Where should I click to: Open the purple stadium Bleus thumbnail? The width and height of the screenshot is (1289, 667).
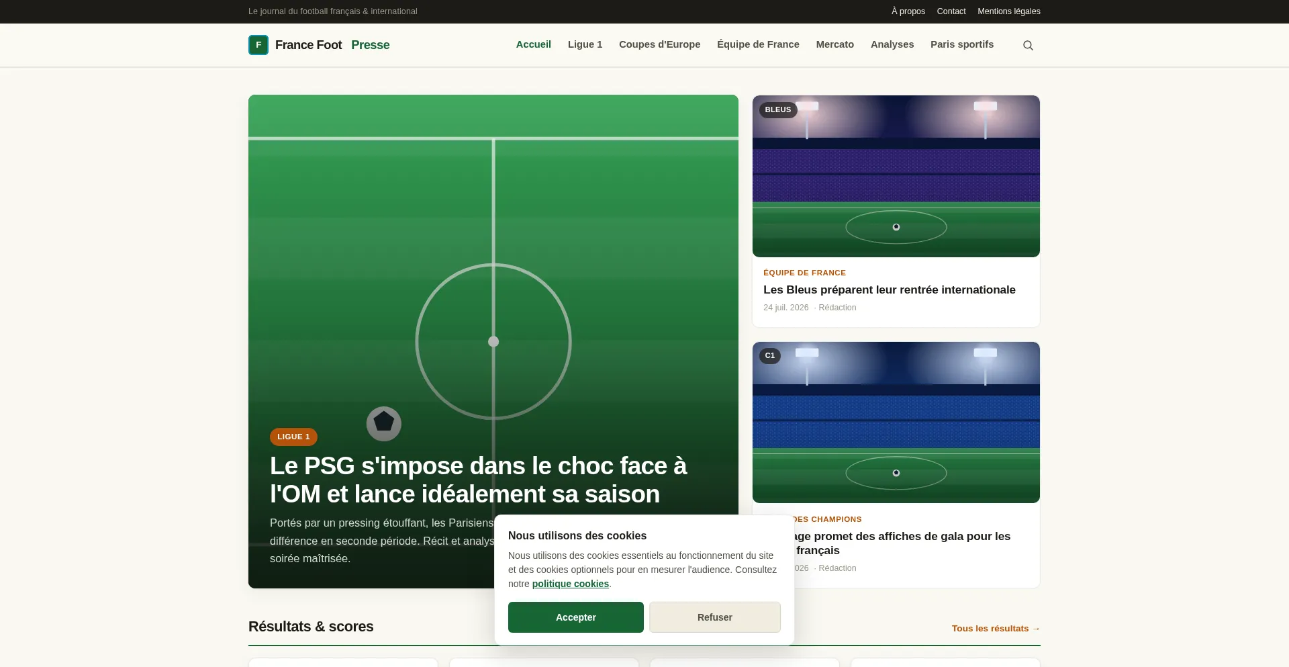click(896, 176)
